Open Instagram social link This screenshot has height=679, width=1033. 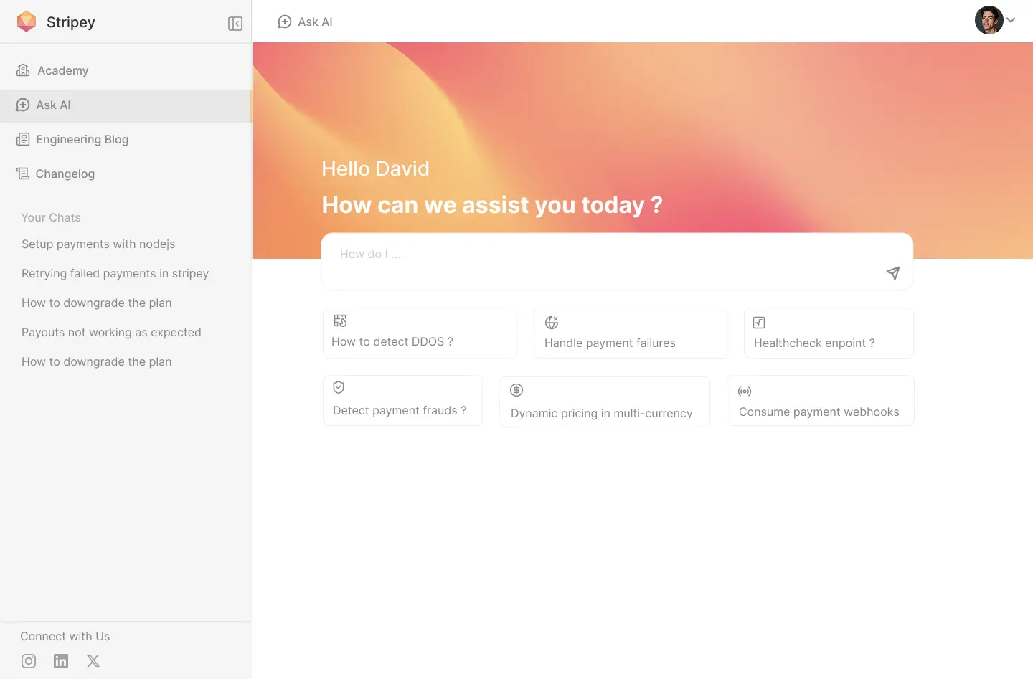pos(29,661)
